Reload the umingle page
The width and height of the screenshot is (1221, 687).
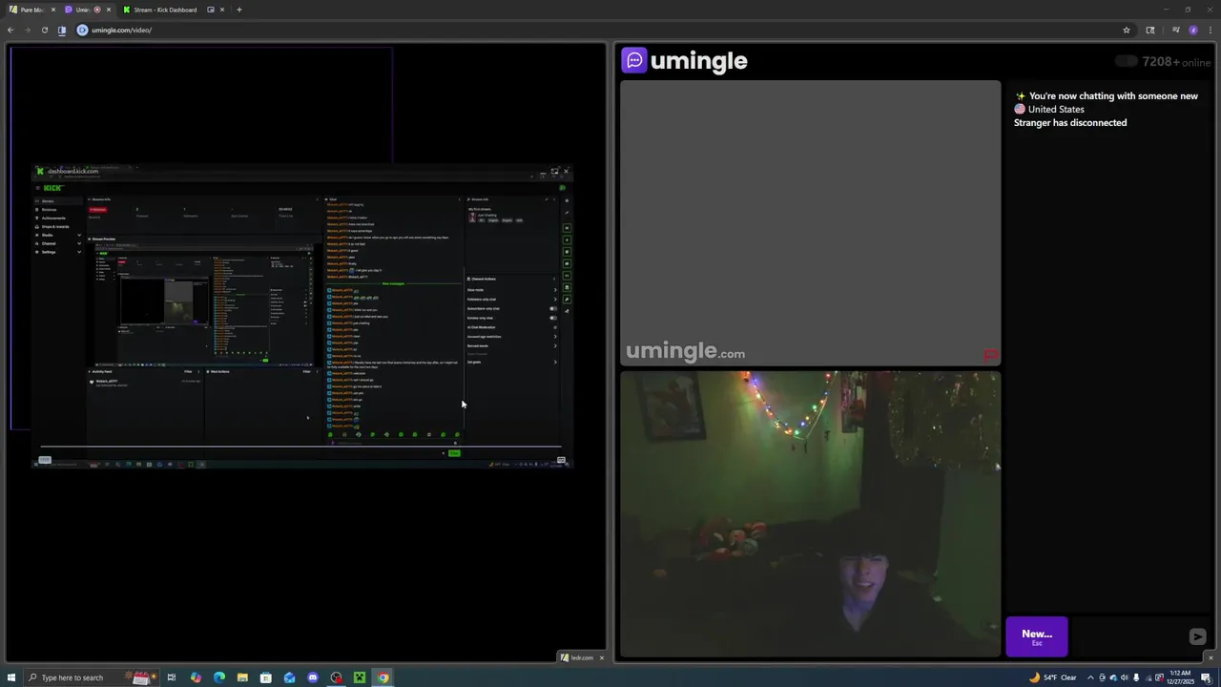(44, 30)
